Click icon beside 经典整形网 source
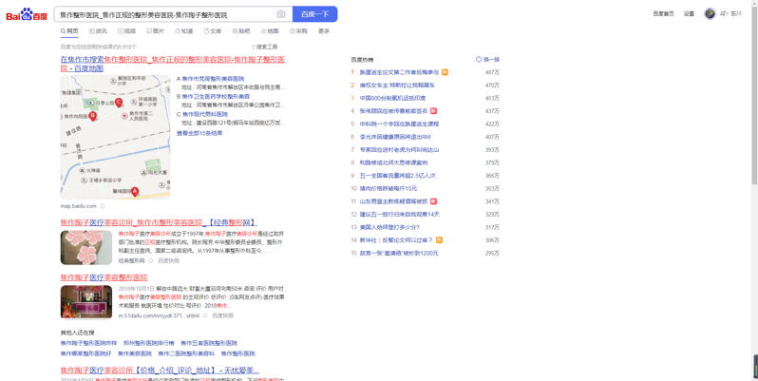The height and width of the screenshot is (381, 758). click(x=150, y=260)
